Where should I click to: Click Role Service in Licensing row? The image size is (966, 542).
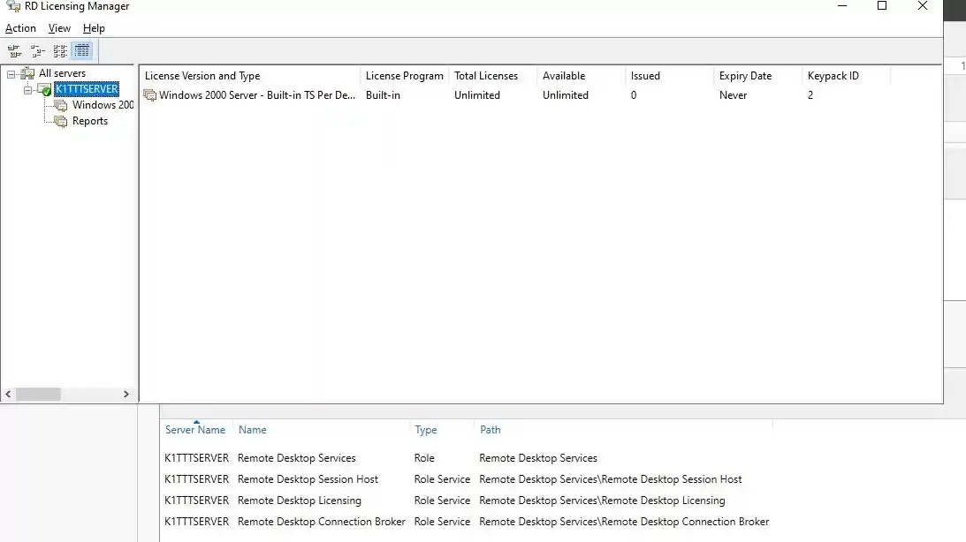click(442, 501)
